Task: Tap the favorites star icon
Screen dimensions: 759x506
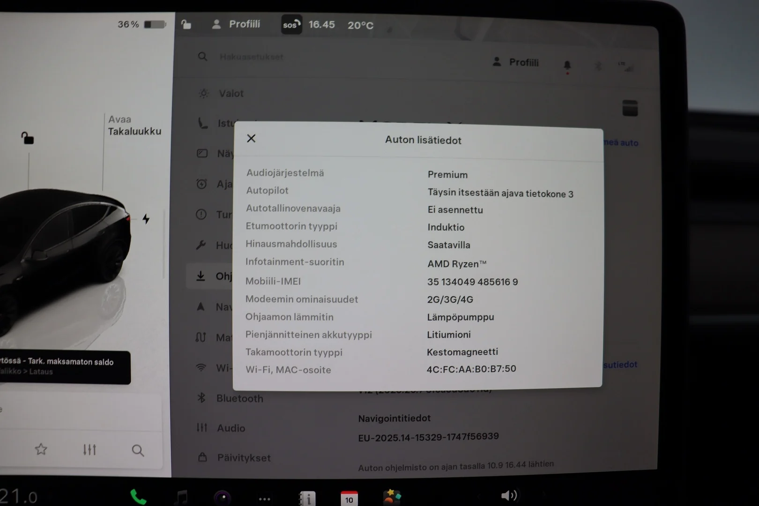Action: (x=41, y=449)
